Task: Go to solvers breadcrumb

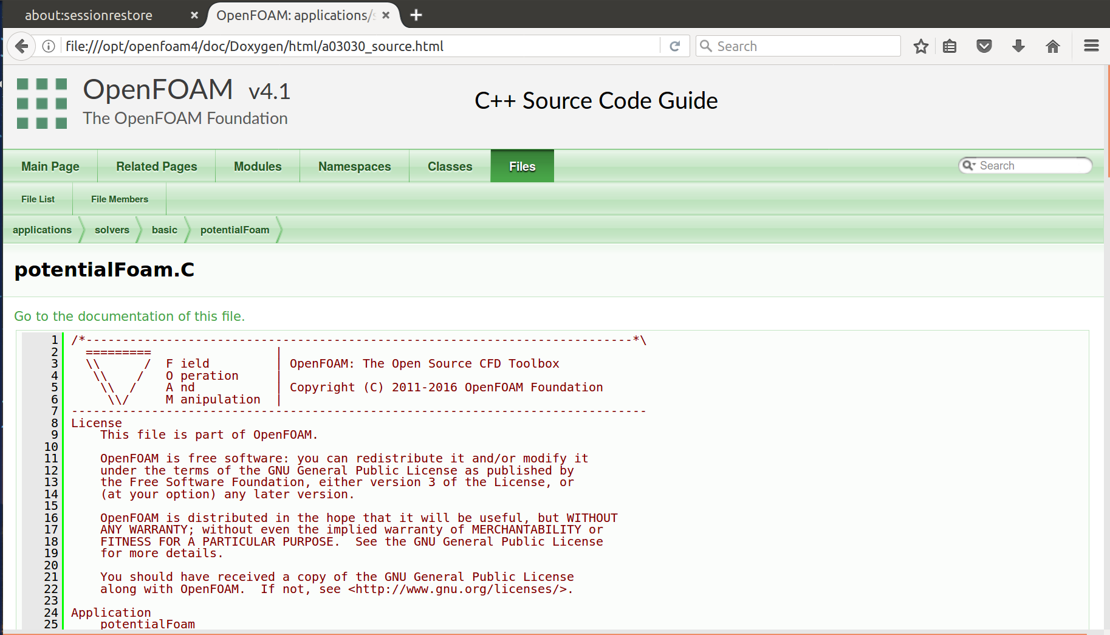Action: [x=112, y=230]
